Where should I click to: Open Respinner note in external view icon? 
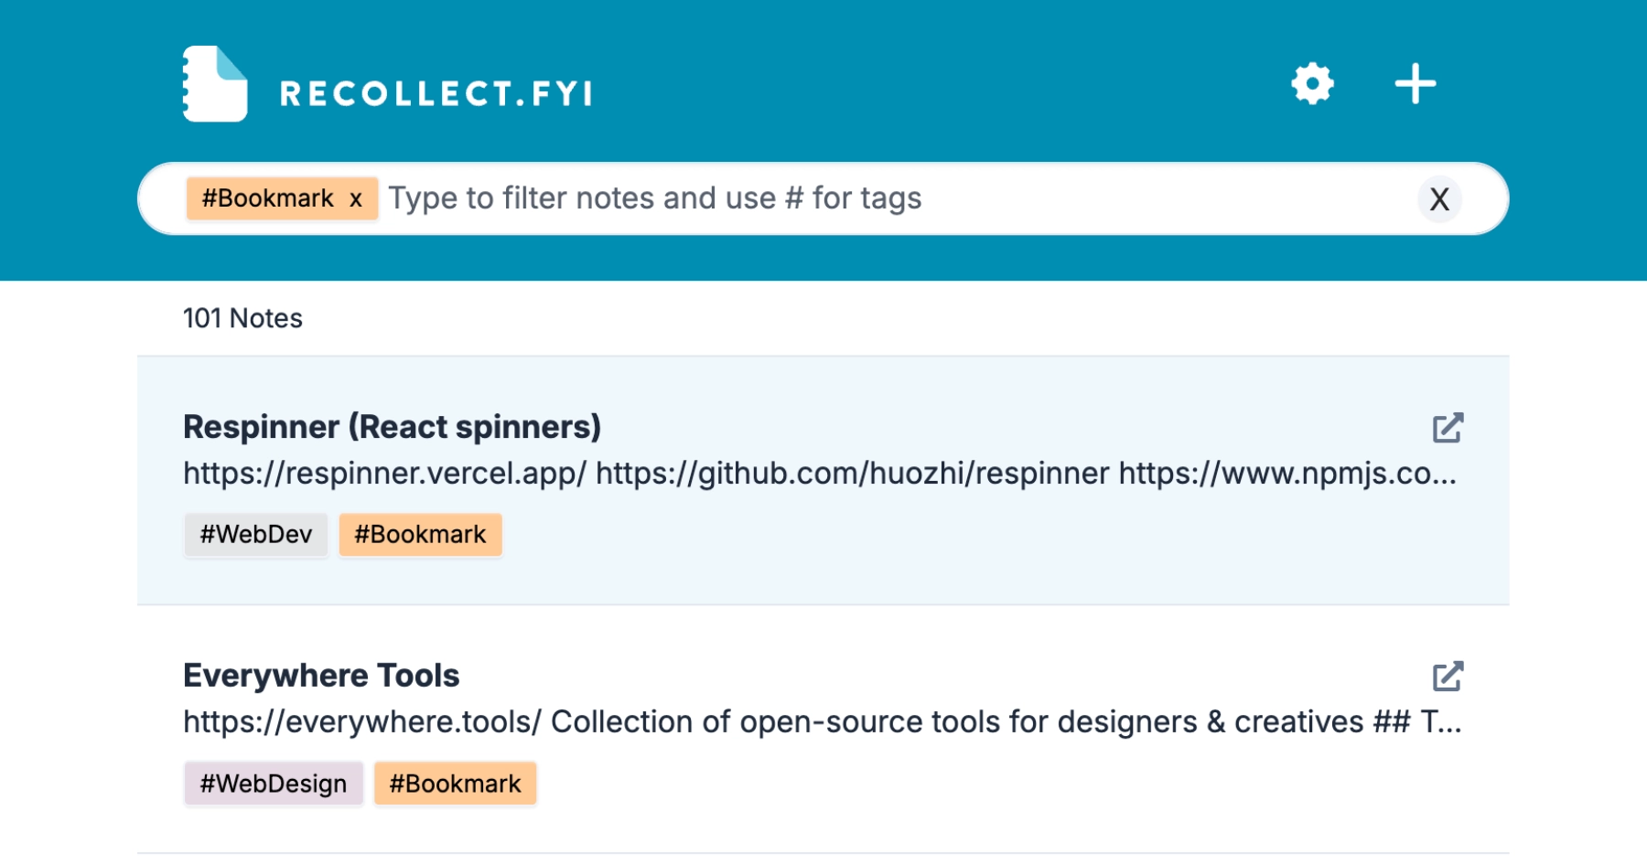click(1448, 428)
